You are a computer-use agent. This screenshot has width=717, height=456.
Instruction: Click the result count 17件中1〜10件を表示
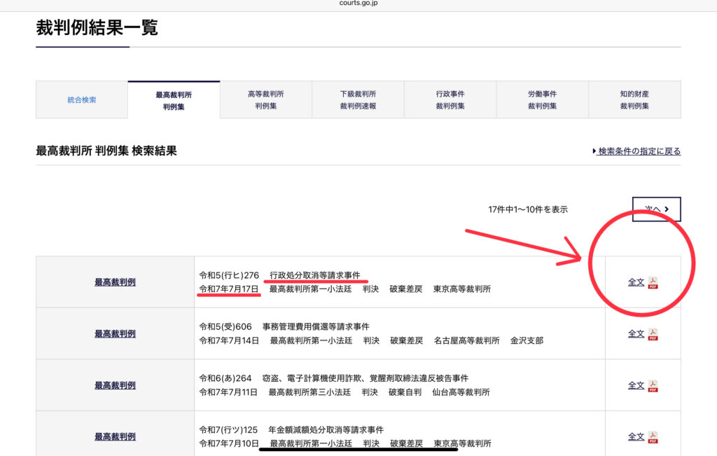528,209
